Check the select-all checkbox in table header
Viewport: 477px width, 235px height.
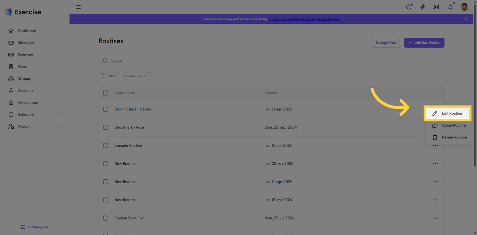105,93
